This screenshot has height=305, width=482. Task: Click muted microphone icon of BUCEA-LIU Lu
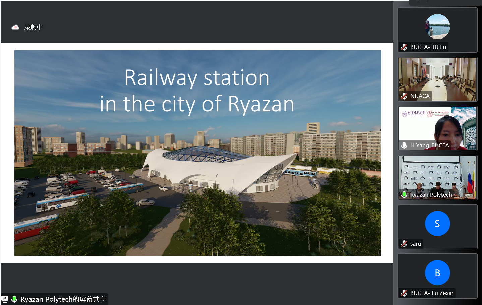click(404, 47)
